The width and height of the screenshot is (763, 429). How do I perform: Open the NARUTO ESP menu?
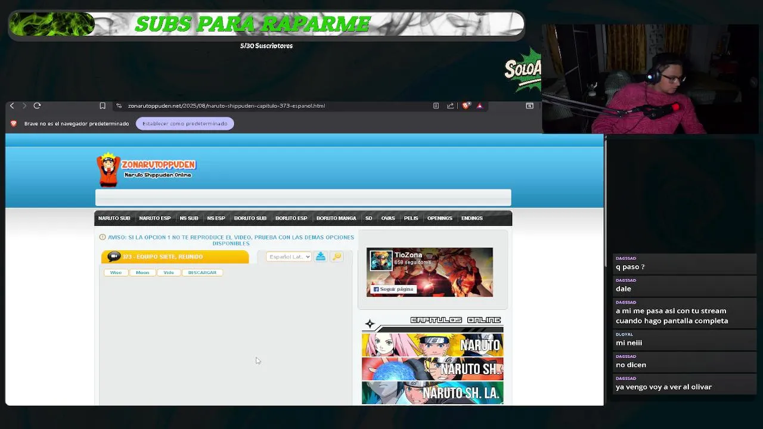155,218
